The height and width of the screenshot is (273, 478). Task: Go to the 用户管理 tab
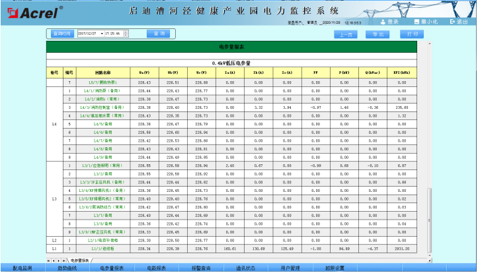point(290,268)
